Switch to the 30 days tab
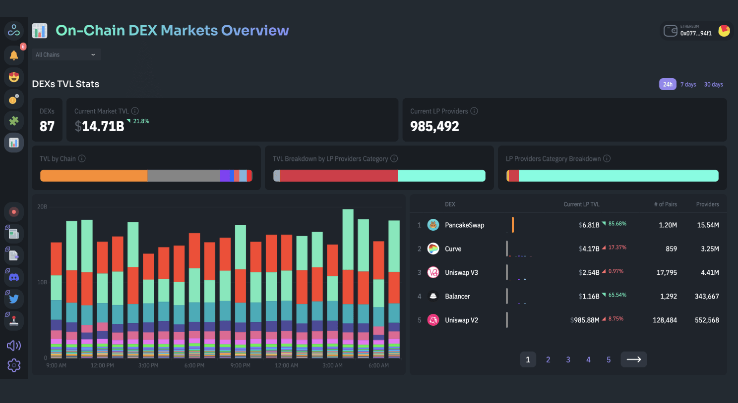Viewport: 738px width, 403px height. [713, 85]
